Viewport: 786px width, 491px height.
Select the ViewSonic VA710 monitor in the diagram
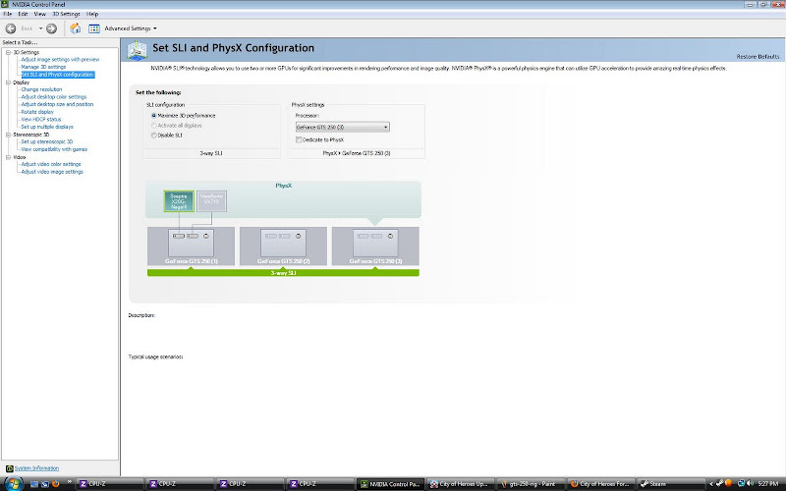pos(211,201)
